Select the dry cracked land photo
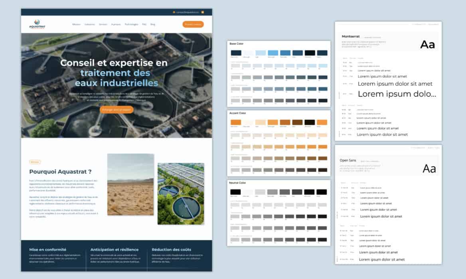Image resolution: width=466 pixels, height=279 pixels. click(x=130, y=184)
